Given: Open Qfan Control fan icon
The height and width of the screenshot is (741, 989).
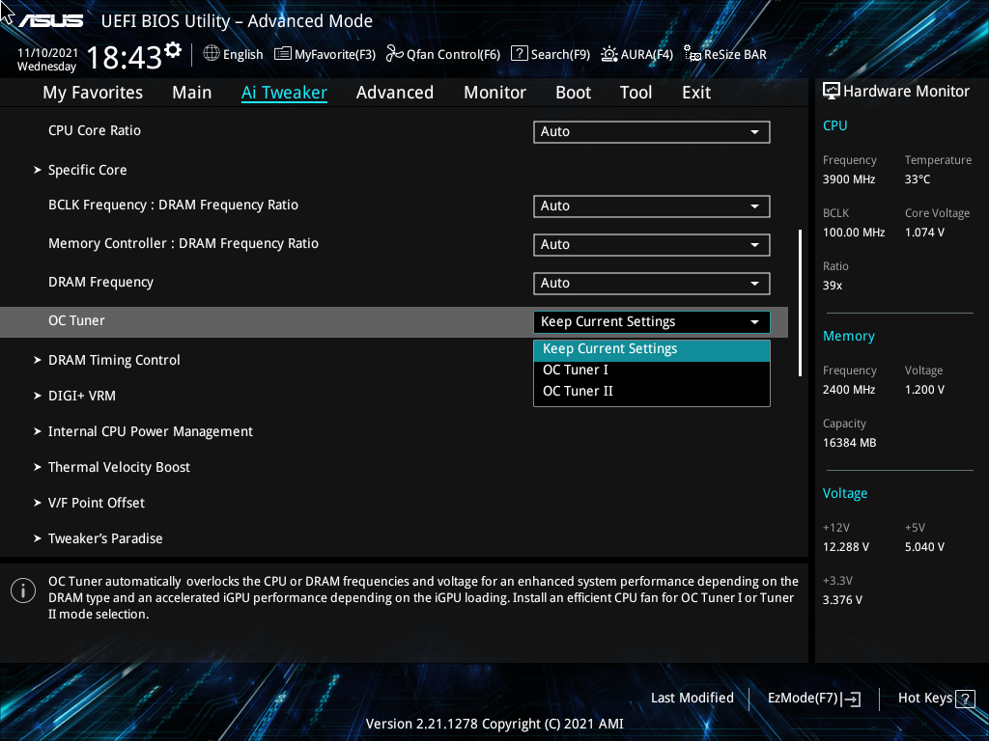Looking at the screenshot, I should (x=395, y=54).
